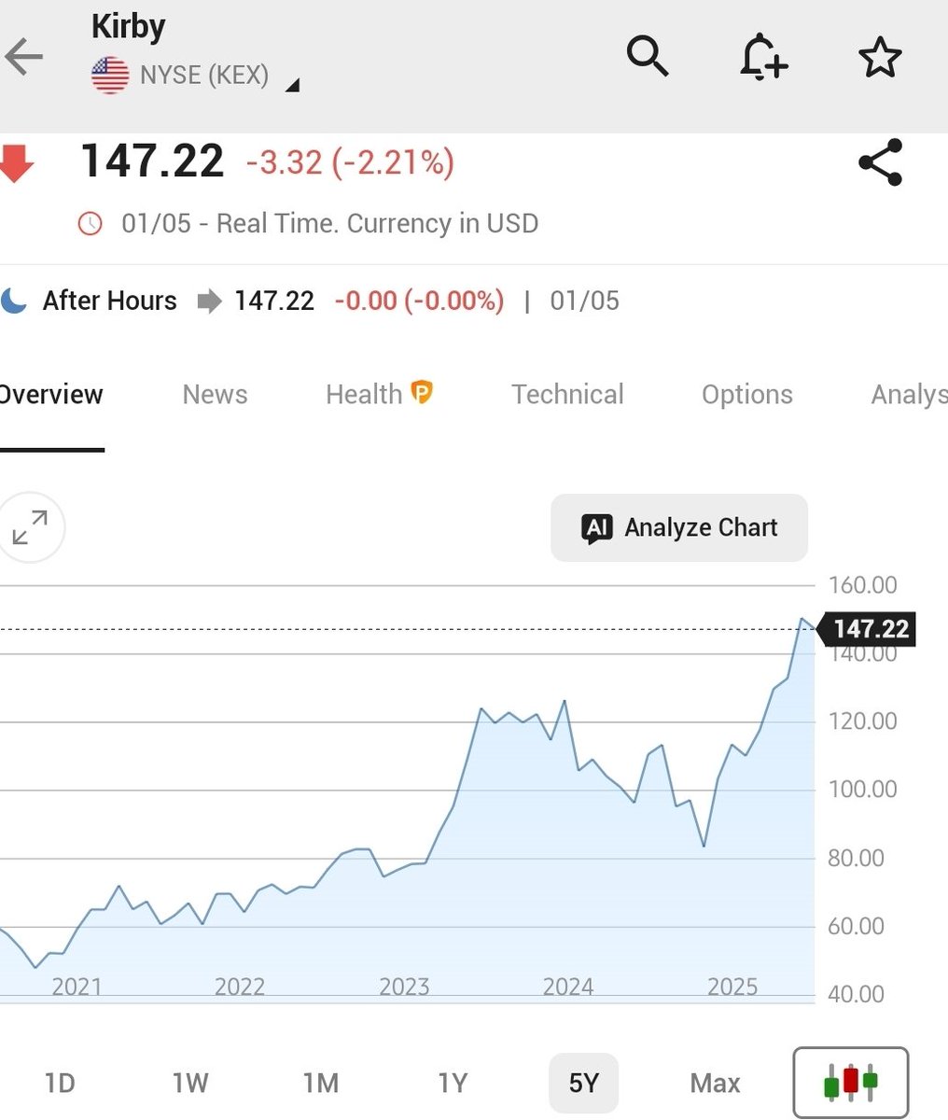Switch to the Technical tab
This screenshot has height=1120, width=948.
point(567,395)
